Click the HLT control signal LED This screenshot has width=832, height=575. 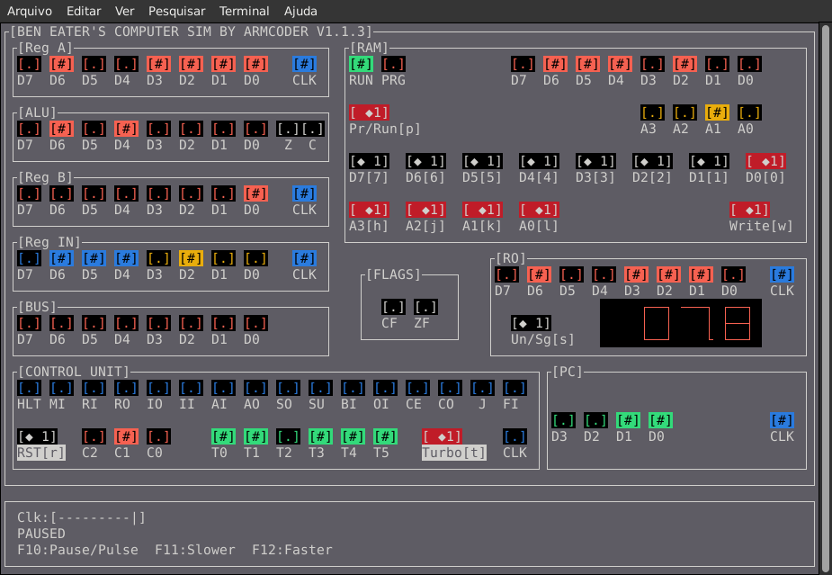pyautogui.click(x=29, y=388)
